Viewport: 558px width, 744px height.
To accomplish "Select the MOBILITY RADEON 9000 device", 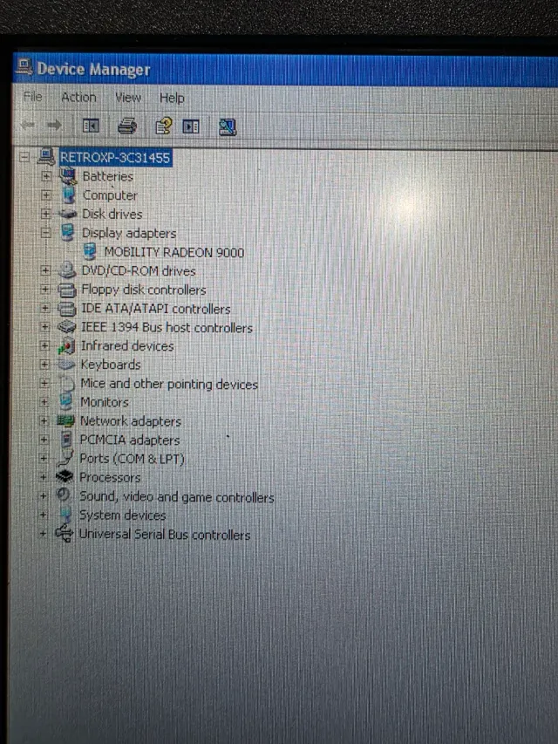I will (174, 252).
